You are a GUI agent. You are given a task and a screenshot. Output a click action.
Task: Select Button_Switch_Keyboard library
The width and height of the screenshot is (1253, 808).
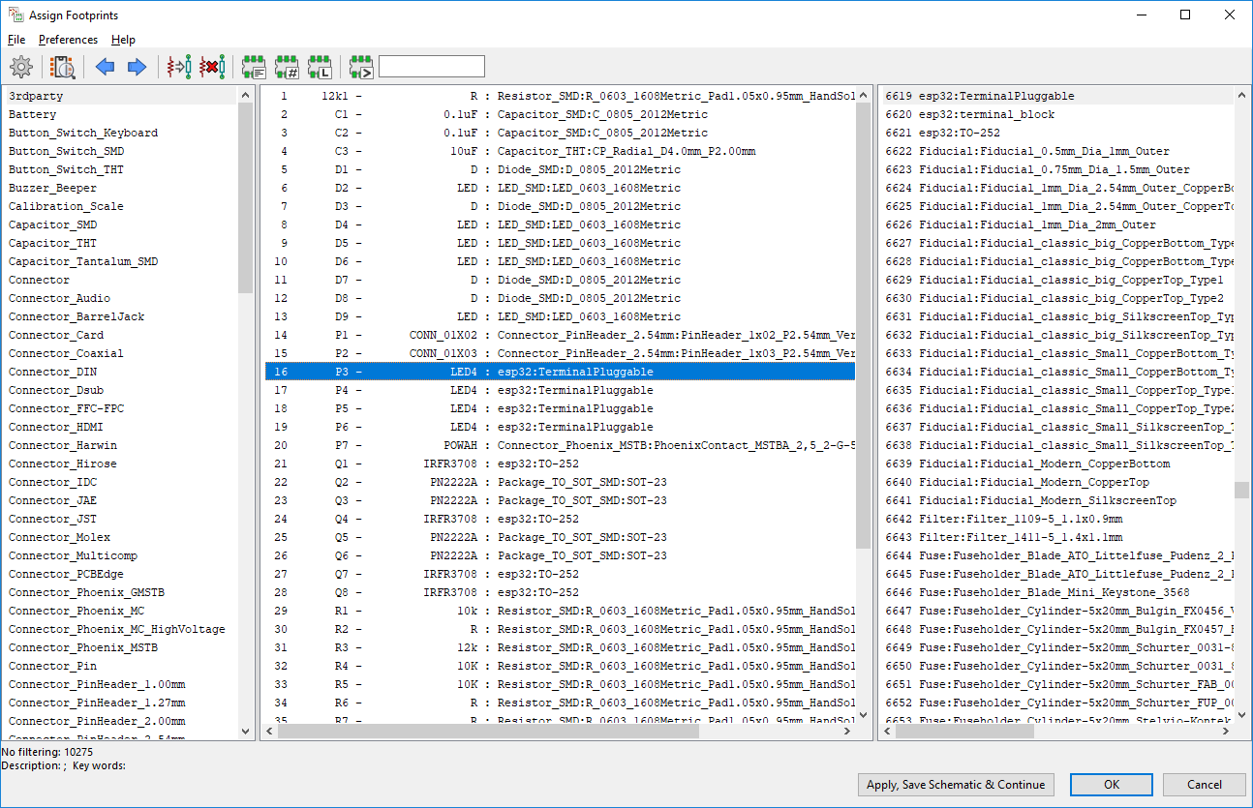[121, 133]
